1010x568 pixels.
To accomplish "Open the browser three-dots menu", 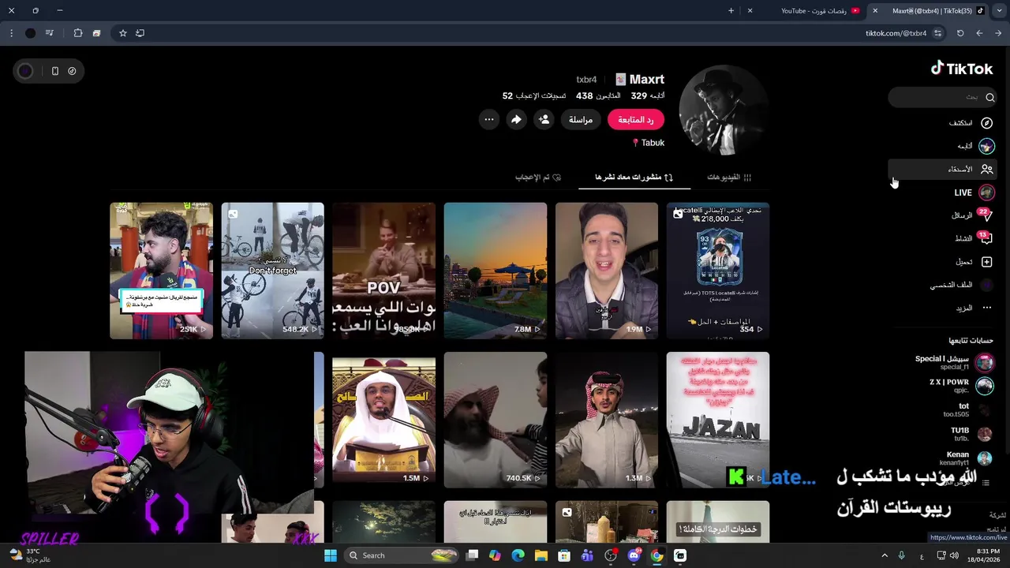I will [11, 33].
